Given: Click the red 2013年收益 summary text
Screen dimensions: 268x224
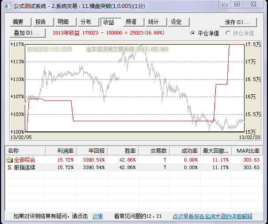Looking at the screenshot, I should point(109,33).
